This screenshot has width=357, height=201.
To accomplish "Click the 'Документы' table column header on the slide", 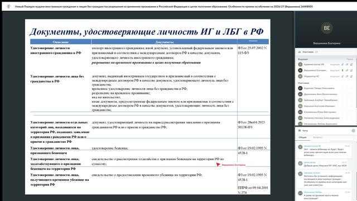I will pos(165,42).
